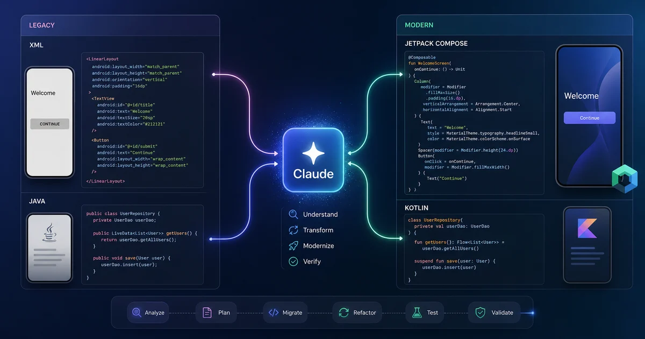Click the "<Button" tag line
The height and width of the screenshot is (339, 645).
100,139
